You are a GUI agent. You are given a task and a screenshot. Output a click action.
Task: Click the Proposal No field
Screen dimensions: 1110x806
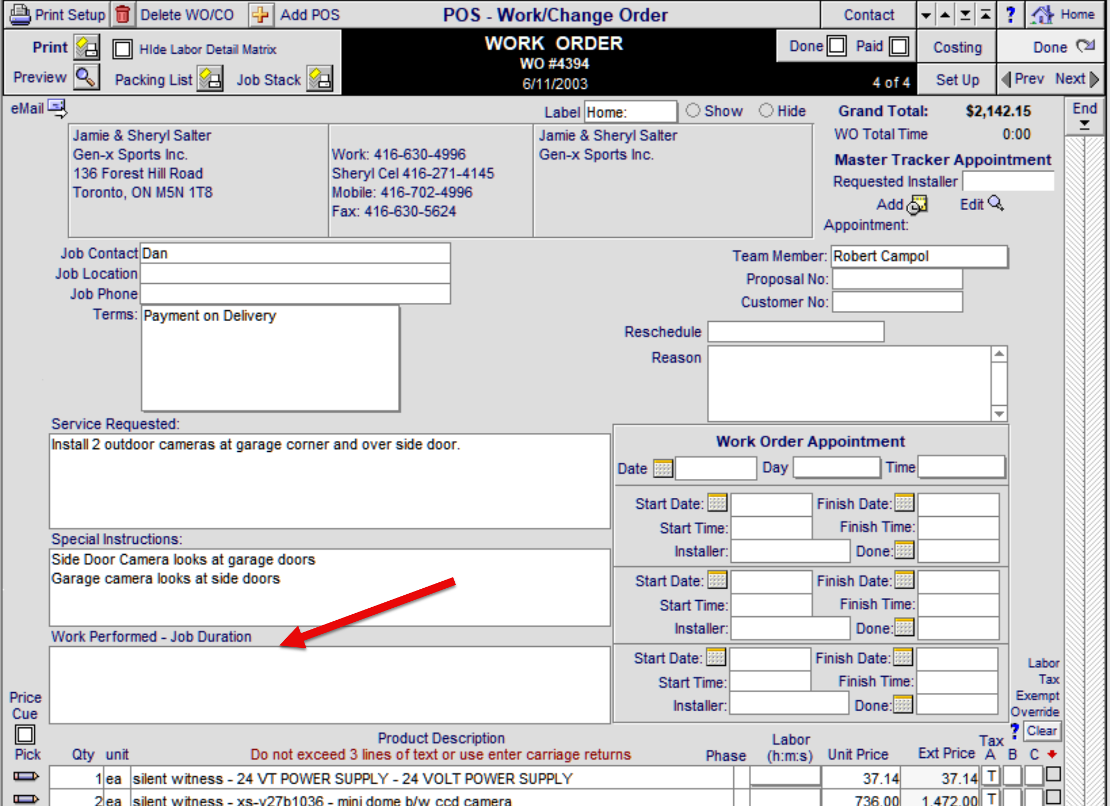(x=898, y=279)
